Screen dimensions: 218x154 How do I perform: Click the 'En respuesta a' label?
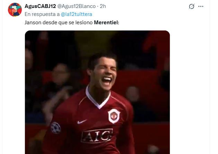click(x=42, y=14)
